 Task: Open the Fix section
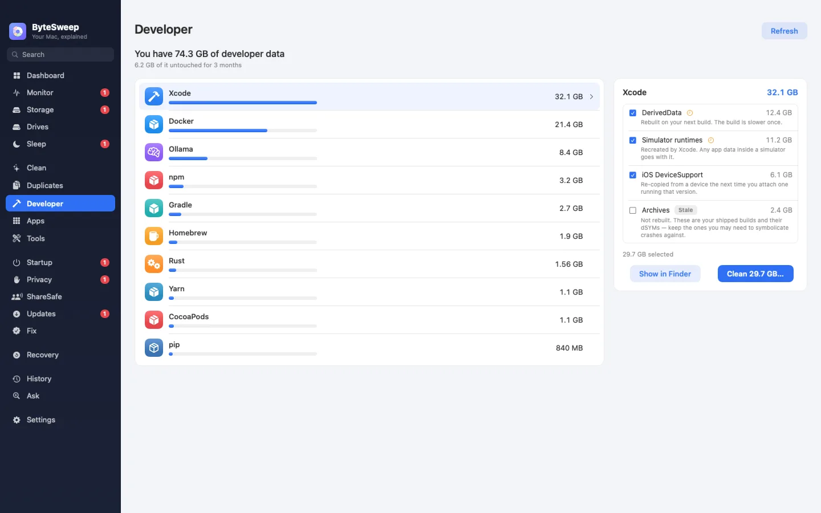[x=60, y=331]
